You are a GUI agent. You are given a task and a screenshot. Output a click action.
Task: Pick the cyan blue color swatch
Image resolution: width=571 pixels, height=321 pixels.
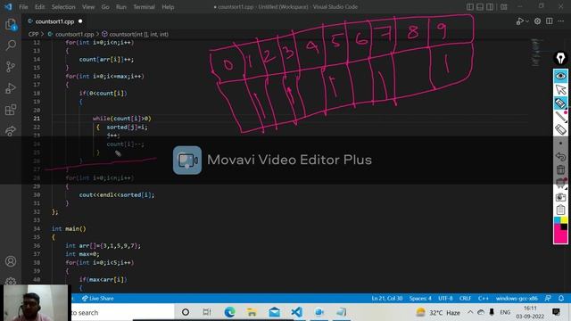(557, 220)
